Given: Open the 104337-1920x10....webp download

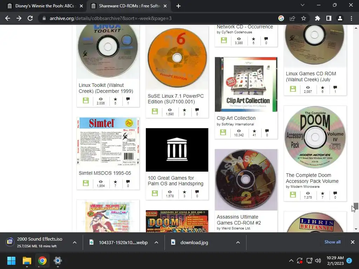Looking at the screenshot, I should point(123,242).
